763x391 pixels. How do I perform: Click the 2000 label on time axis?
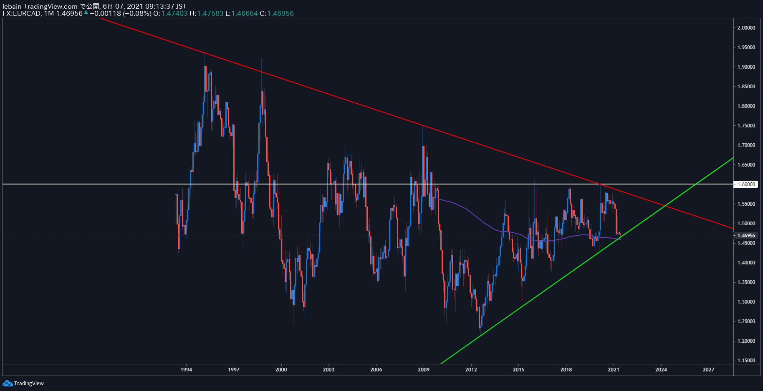[281, 369]
